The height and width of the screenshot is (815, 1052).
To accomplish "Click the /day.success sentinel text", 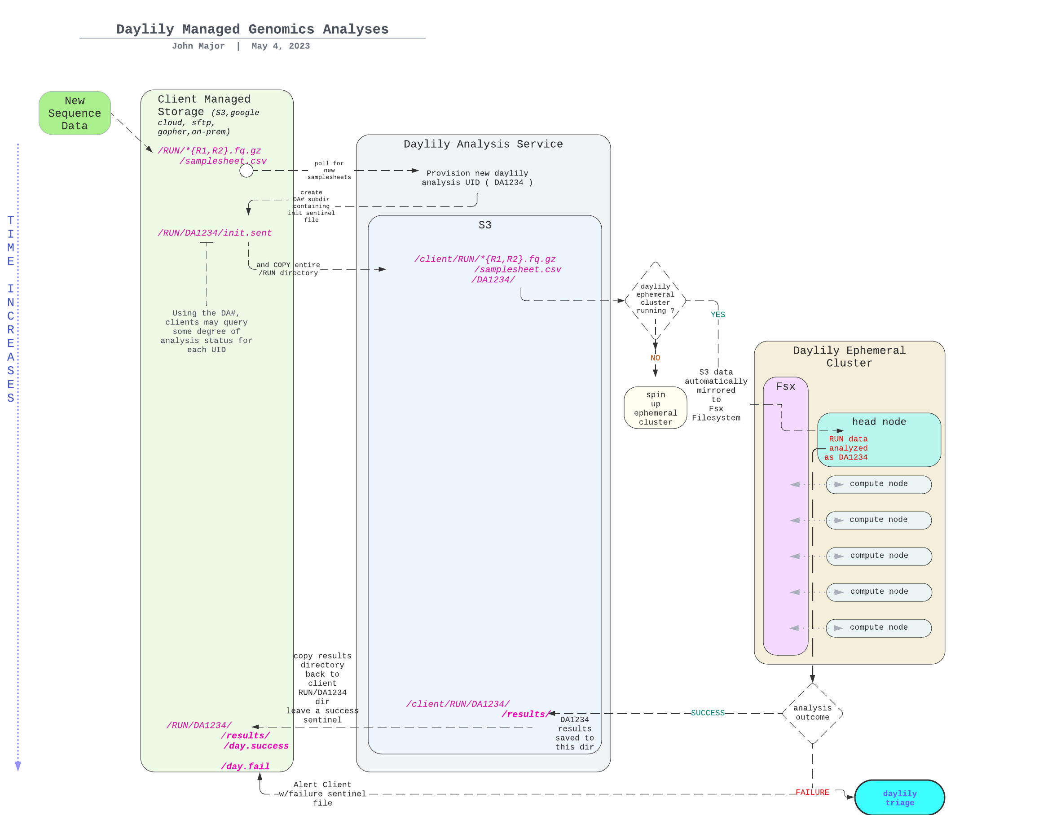I will [256, 746].
